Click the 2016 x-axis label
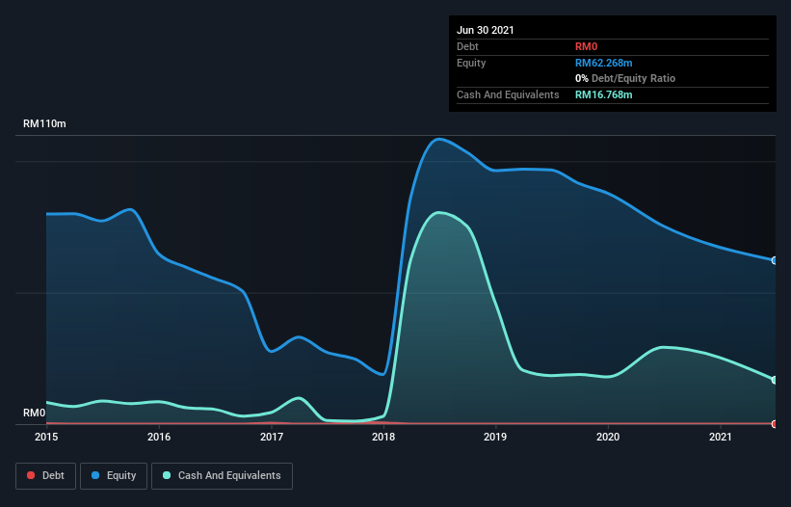 pos(159,437)
